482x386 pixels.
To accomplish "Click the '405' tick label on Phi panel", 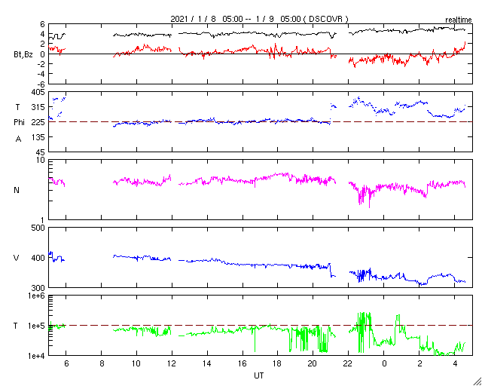I will click(x=38, y=92).
